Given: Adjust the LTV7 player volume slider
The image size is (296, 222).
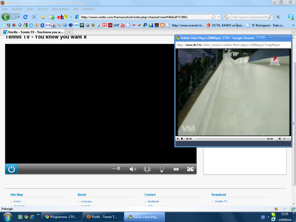Looking at the screenshot, I should coord(286,139).
